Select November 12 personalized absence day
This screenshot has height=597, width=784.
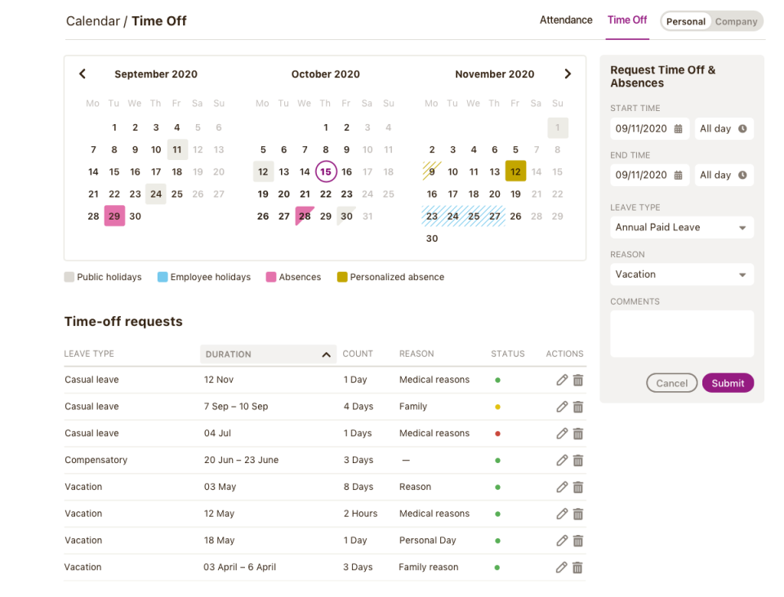(515, 172)
